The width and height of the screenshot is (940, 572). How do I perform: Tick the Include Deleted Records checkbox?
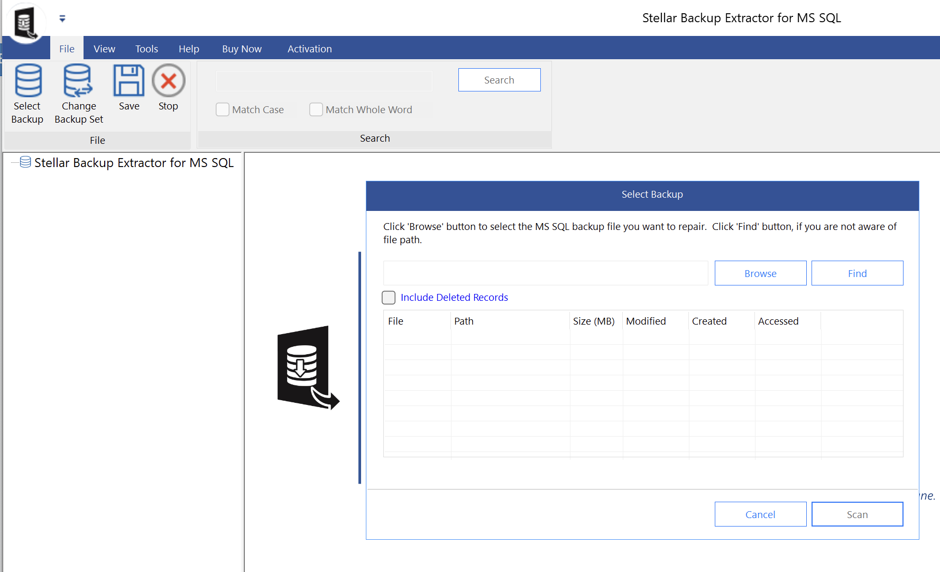point(389,298)
